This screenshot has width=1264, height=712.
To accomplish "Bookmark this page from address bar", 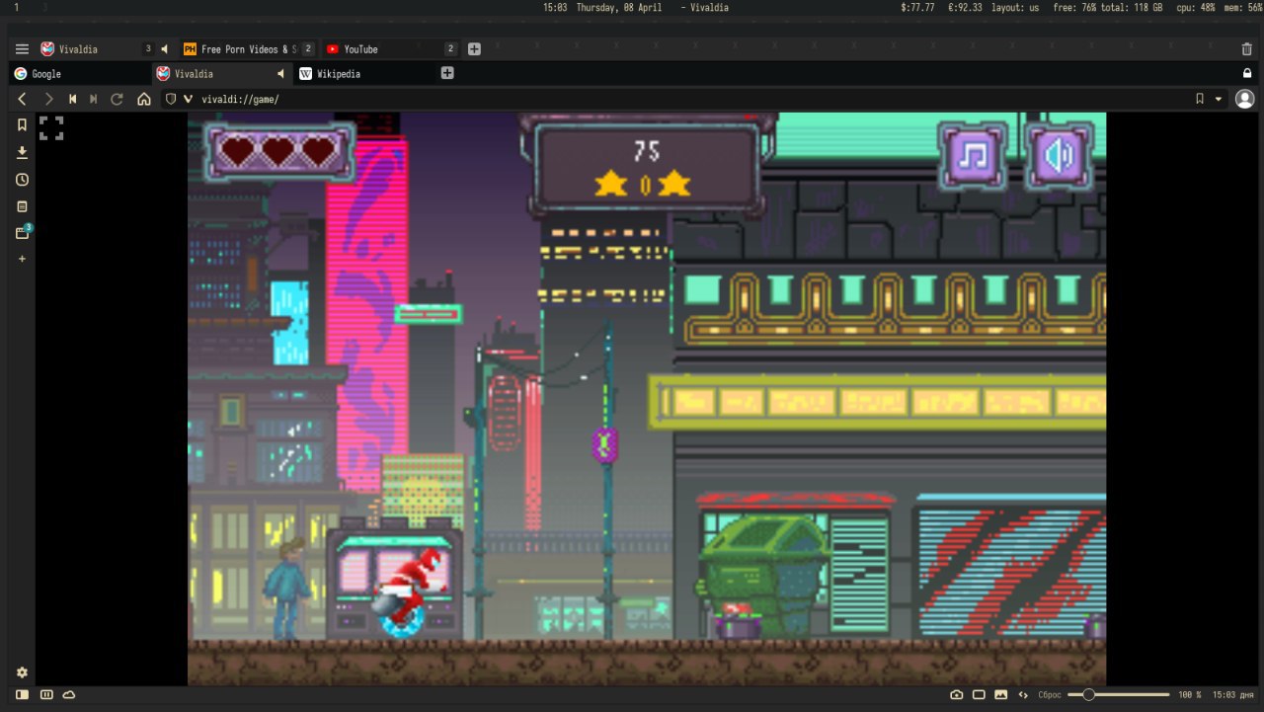I will click(1200, 99).
